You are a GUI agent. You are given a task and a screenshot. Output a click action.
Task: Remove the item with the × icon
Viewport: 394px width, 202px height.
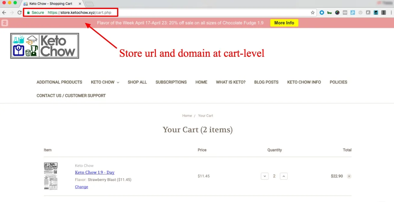(x=349, y=176)
